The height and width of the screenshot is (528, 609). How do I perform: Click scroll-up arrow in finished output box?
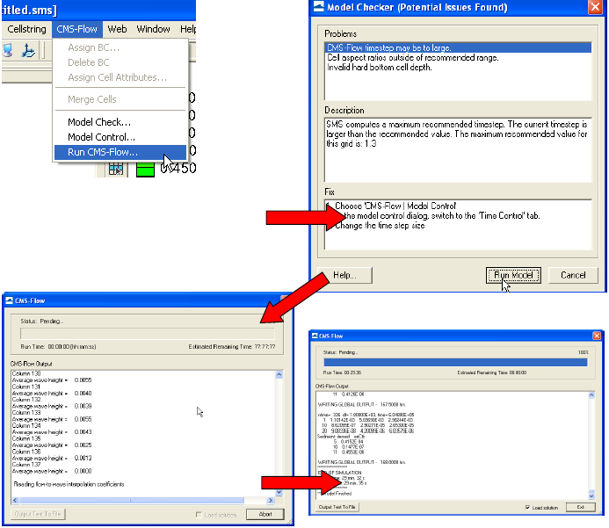(x=591, y=394)
